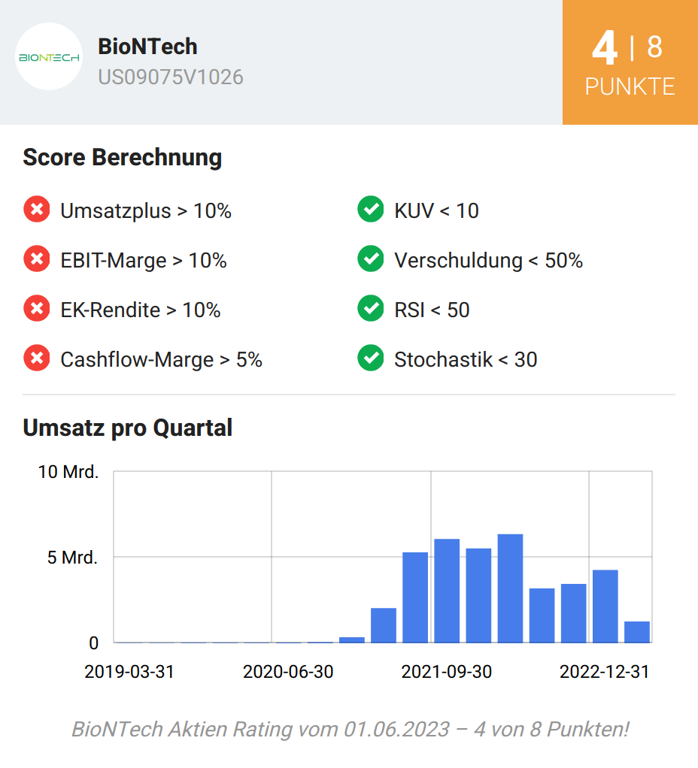Viewport: 698px width, 768px height.
Task: Select the Stochastik < 30 criterion text
Action: pos(466,360)
